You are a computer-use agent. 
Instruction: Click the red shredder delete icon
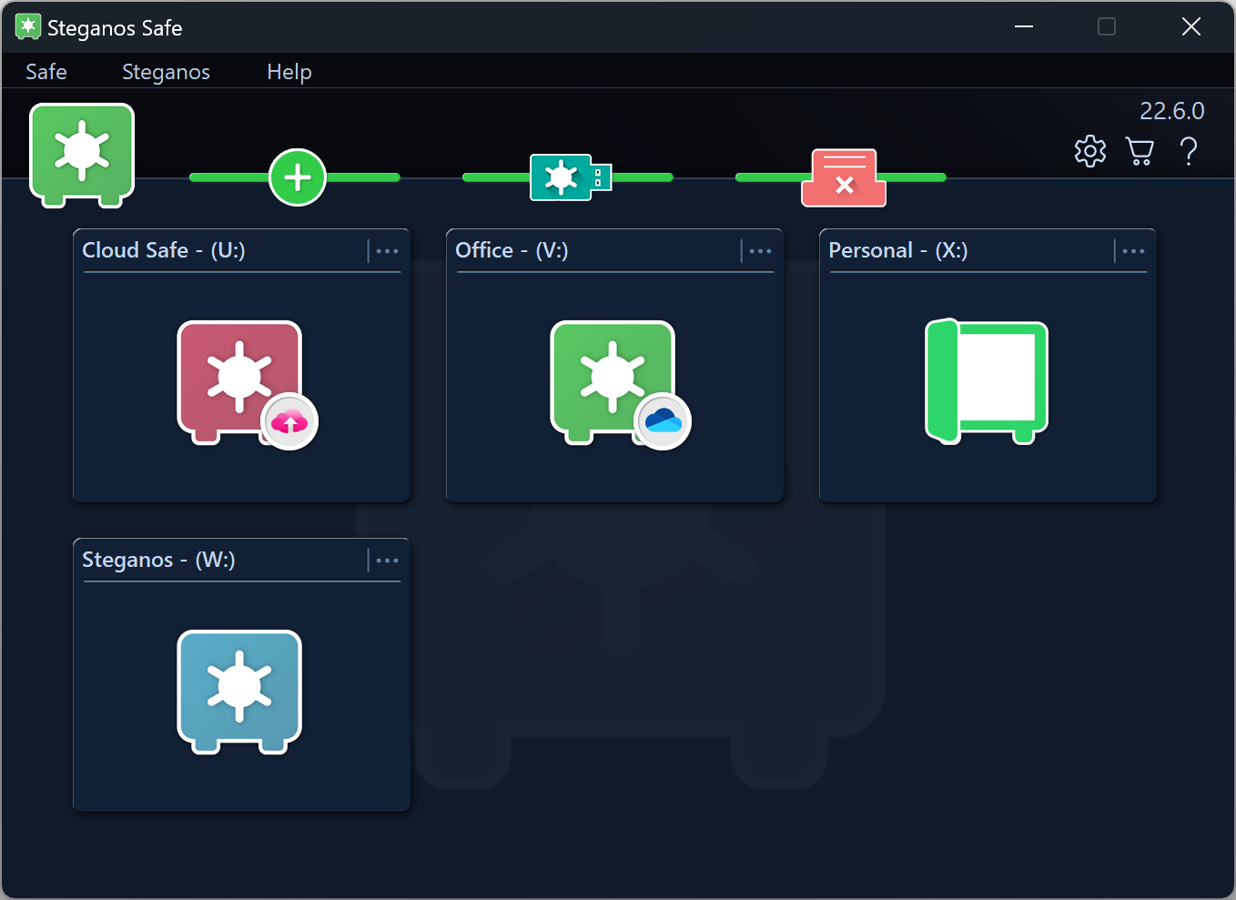pos(844,177)
